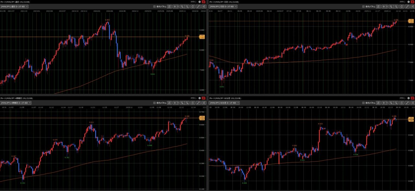Click デザイン label on the 60-minute chart
This screenshot has height=191, width=415.
point(402,98)
